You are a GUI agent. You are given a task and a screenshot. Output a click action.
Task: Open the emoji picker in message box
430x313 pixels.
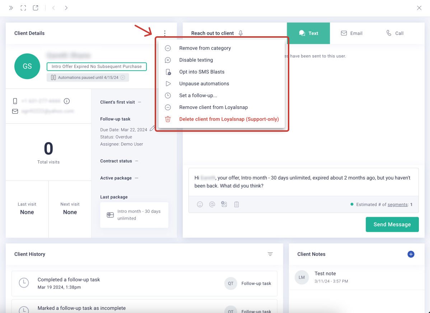click(200, 204)
